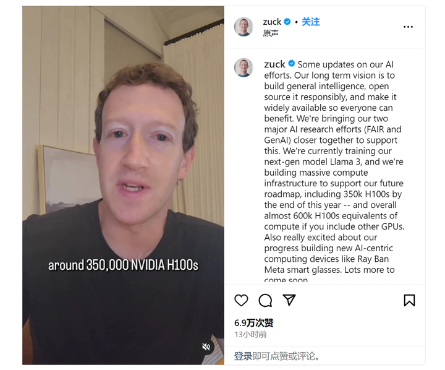This screenshot has width=445, height=370.
Task: View the 6.9万次赞 likes count
Action: click(x=254, y=323)
